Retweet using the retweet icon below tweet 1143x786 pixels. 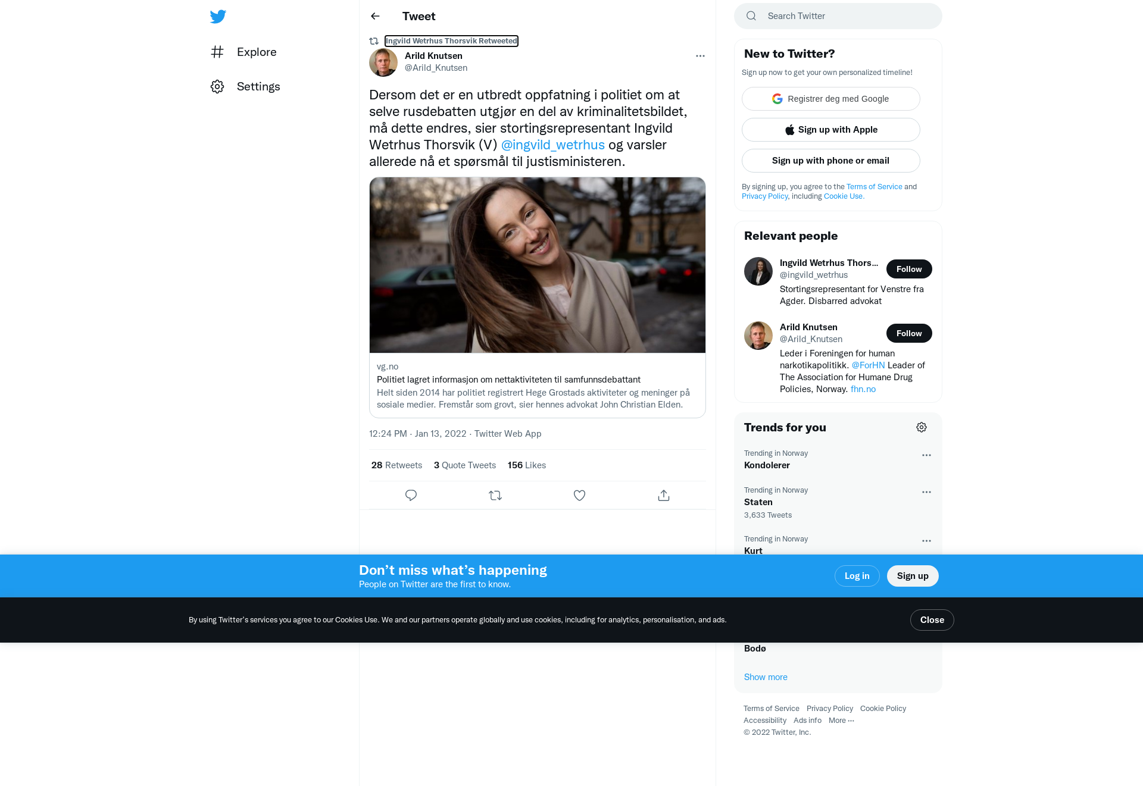click(x=495, y=495)
